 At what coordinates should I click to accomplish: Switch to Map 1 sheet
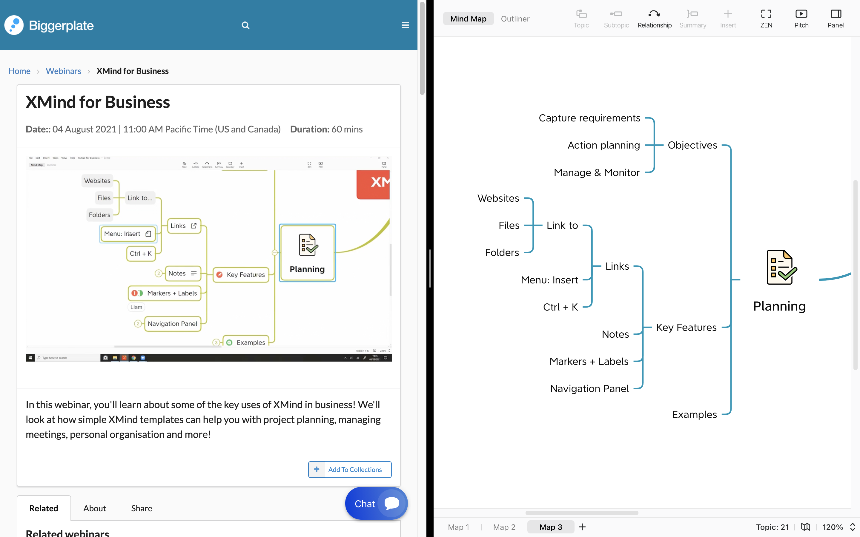coord(458,527)
